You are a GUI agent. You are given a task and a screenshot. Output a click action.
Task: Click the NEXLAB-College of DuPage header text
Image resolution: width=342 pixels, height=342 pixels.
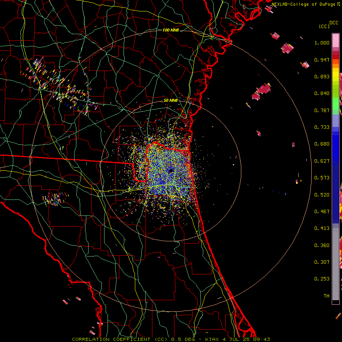304,4
